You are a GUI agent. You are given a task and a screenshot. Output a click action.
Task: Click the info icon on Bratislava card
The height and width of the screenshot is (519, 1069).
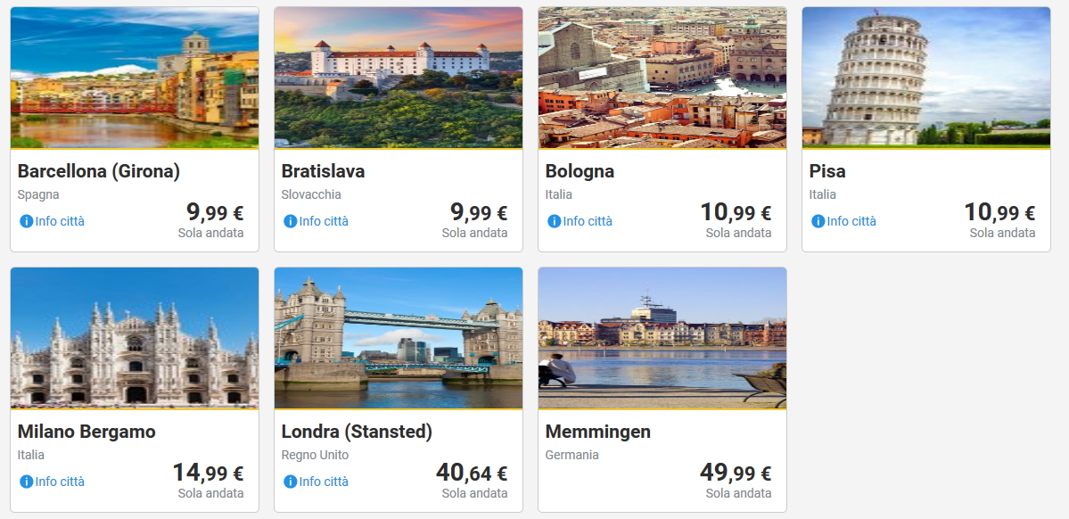[x=290, y=221]
